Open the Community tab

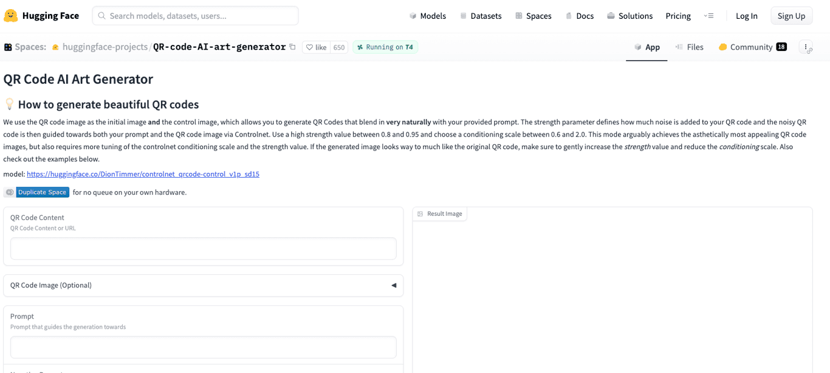752,47
